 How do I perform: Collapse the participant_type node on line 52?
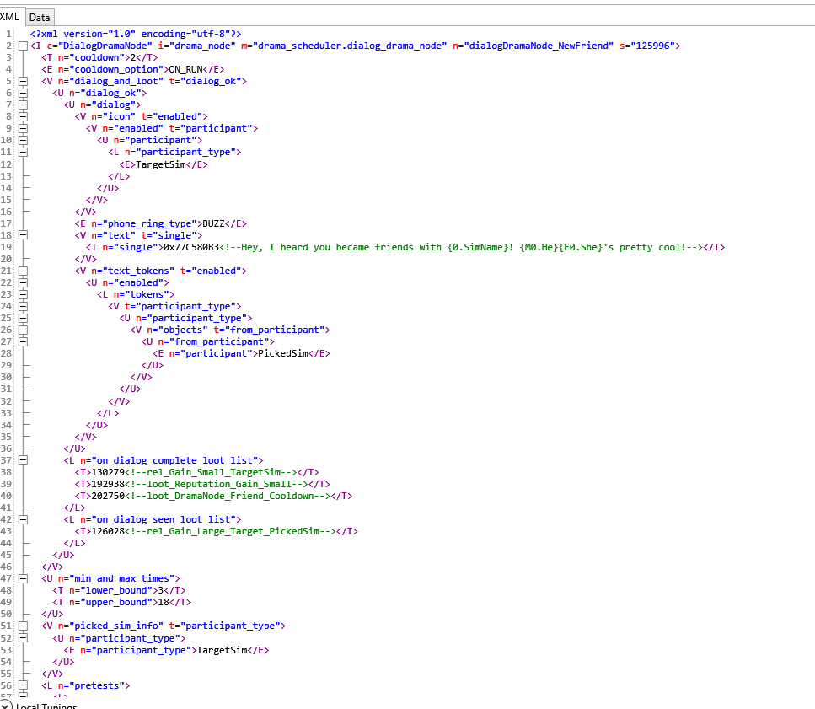point(23,638)
